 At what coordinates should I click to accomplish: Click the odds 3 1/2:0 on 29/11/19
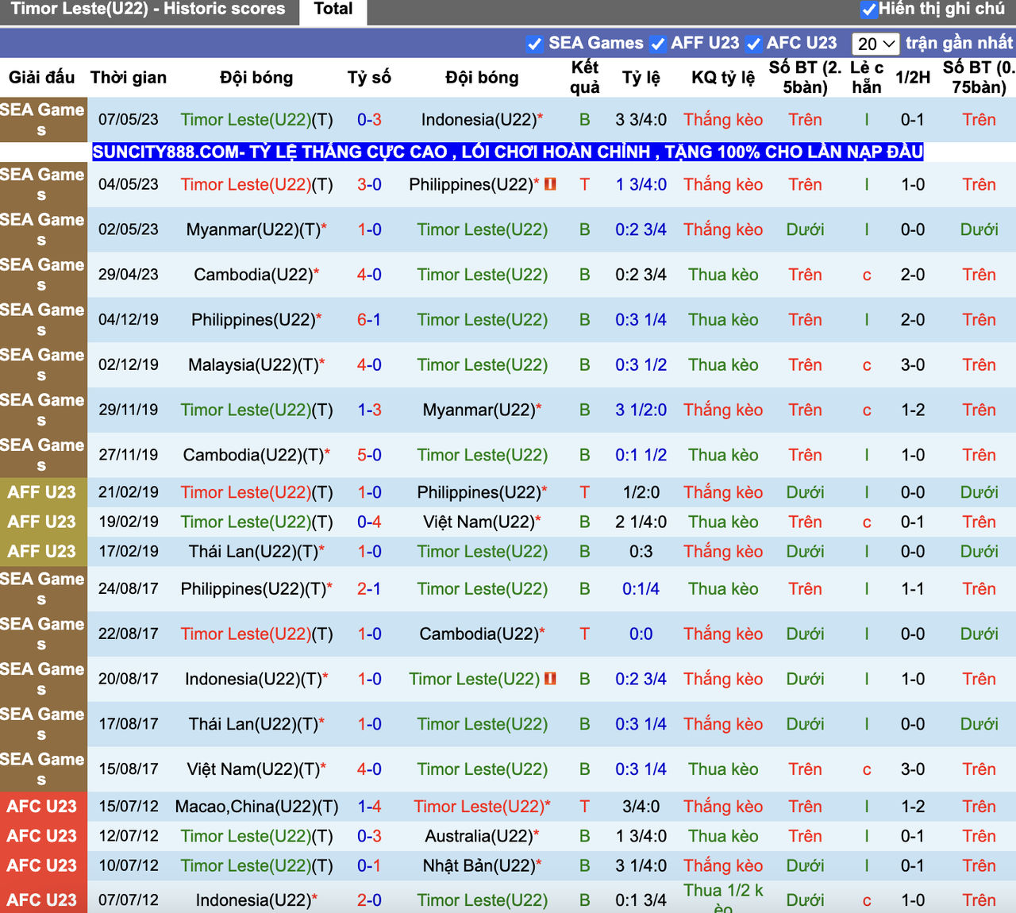[641, 410]
